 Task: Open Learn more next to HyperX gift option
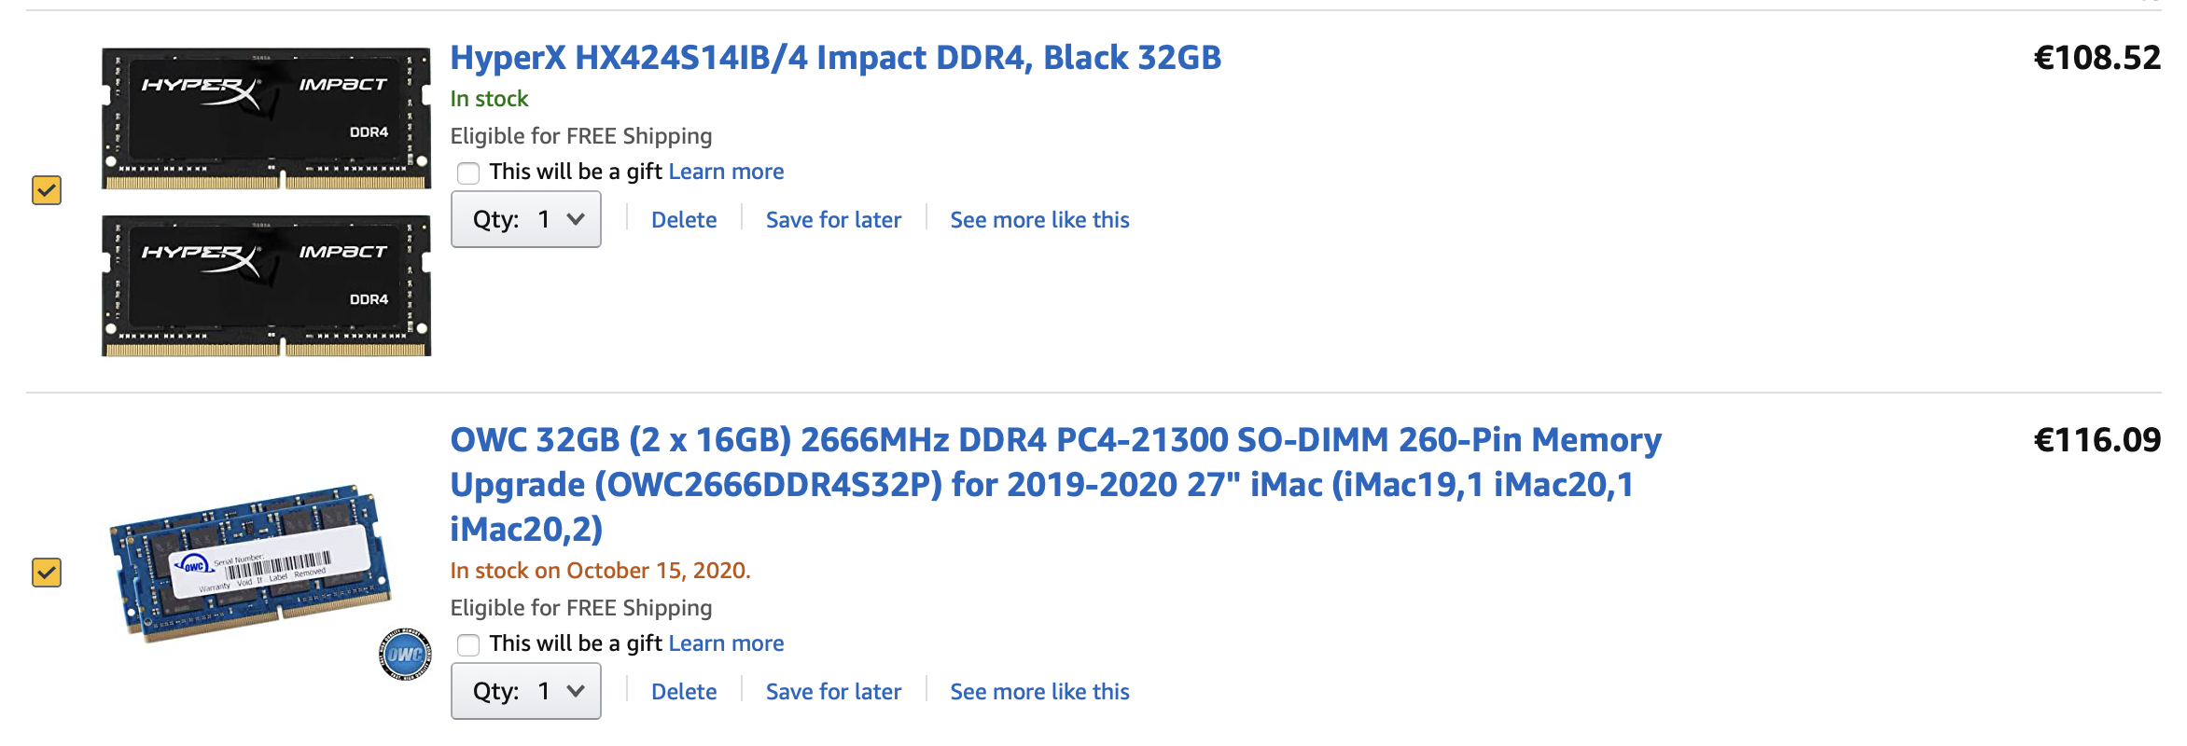coord(726,172)
